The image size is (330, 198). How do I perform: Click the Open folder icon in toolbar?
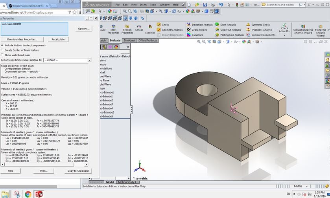[x=197, y=5]
